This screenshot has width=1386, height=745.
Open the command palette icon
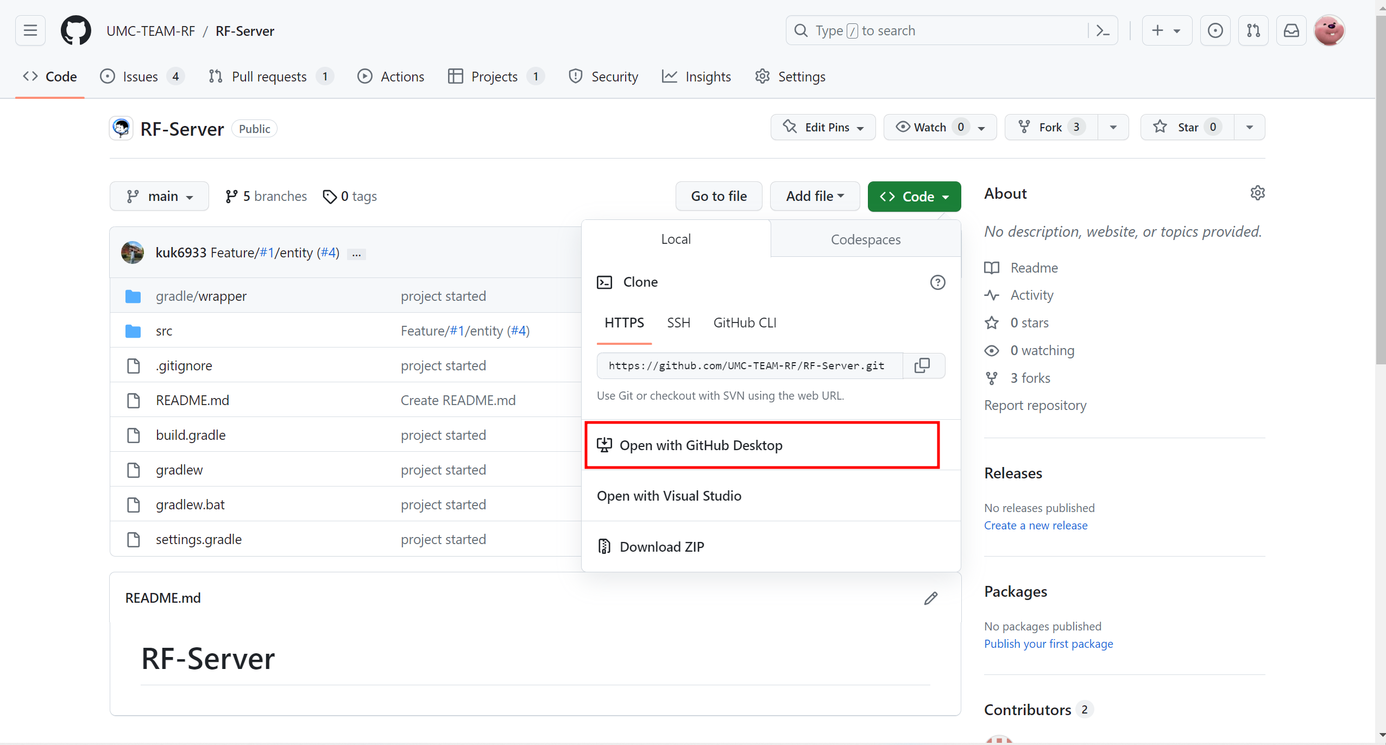(1103, 30)
